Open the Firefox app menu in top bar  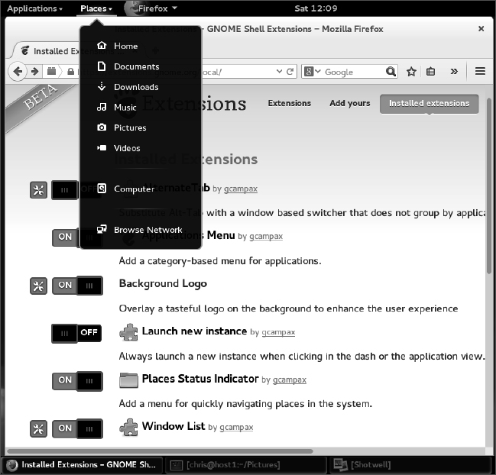coord(151,8)
